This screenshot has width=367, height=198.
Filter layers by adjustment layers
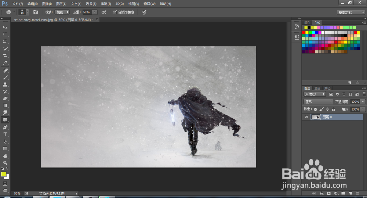coord(337,94)
